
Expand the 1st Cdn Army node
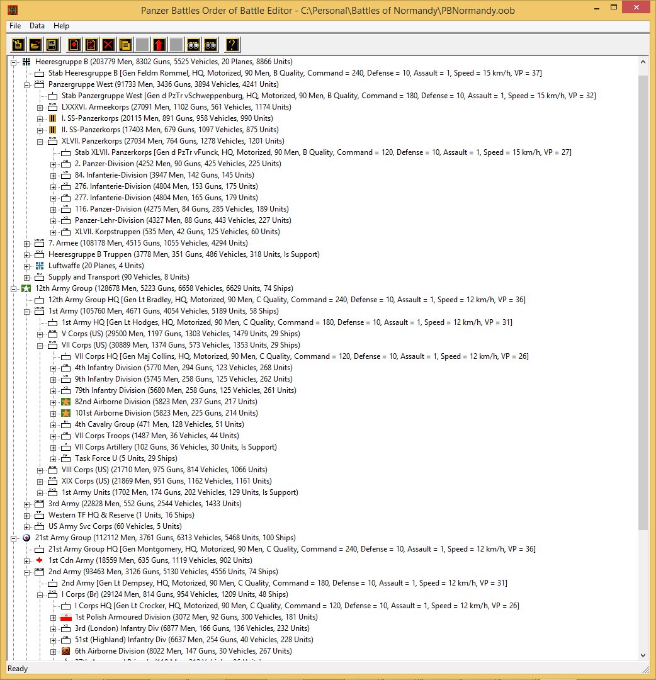tap(26, 561)
